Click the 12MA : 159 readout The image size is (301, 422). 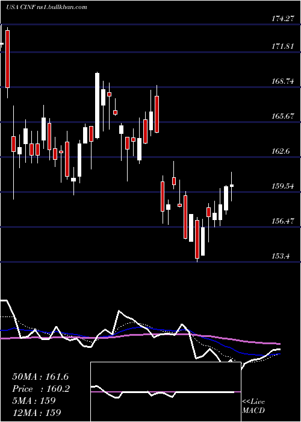(37, 412)
